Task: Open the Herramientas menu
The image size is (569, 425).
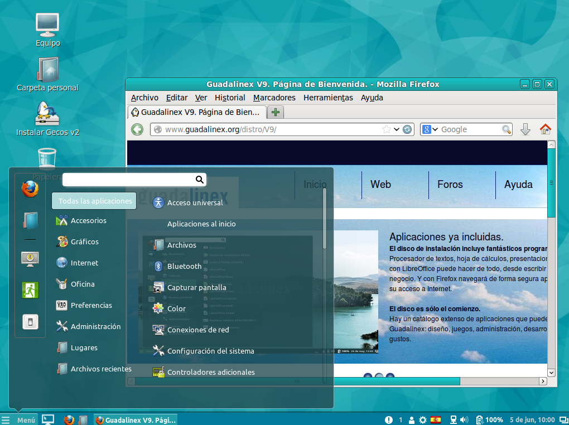Action: pyautogui.click(x=328, y=98)
